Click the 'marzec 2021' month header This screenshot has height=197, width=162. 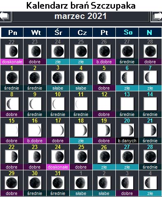(81, 16)
